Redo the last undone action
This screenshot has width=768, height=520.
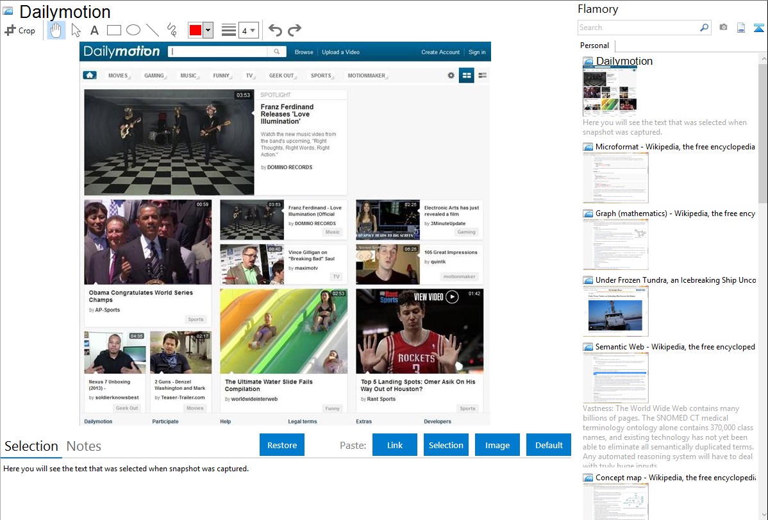[294, 30]
